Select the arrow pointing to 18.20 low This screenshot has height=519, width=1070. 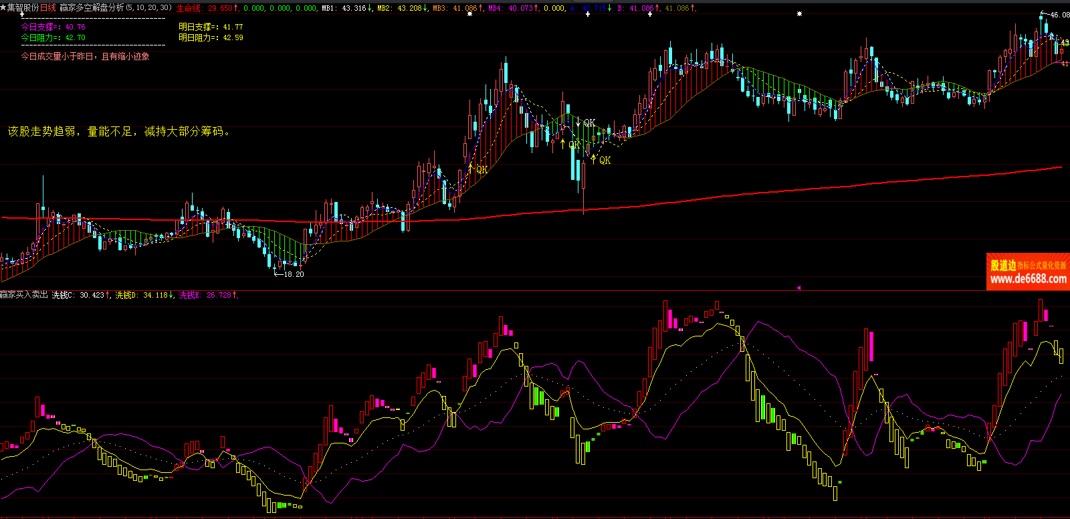tap(278, 274)
